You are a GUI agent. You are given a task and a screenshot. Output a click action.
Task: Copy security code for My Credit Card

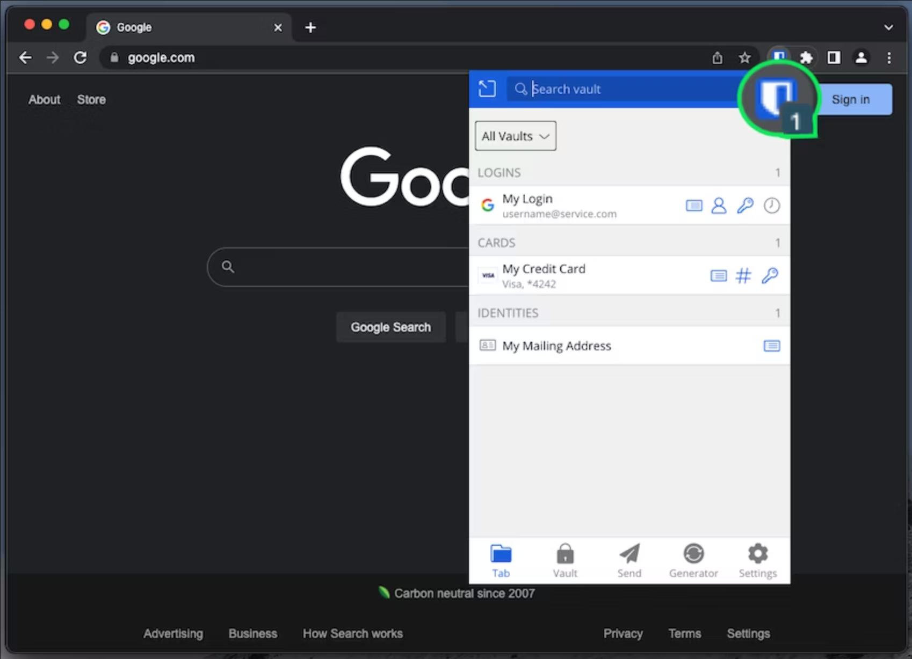(770, 276)
